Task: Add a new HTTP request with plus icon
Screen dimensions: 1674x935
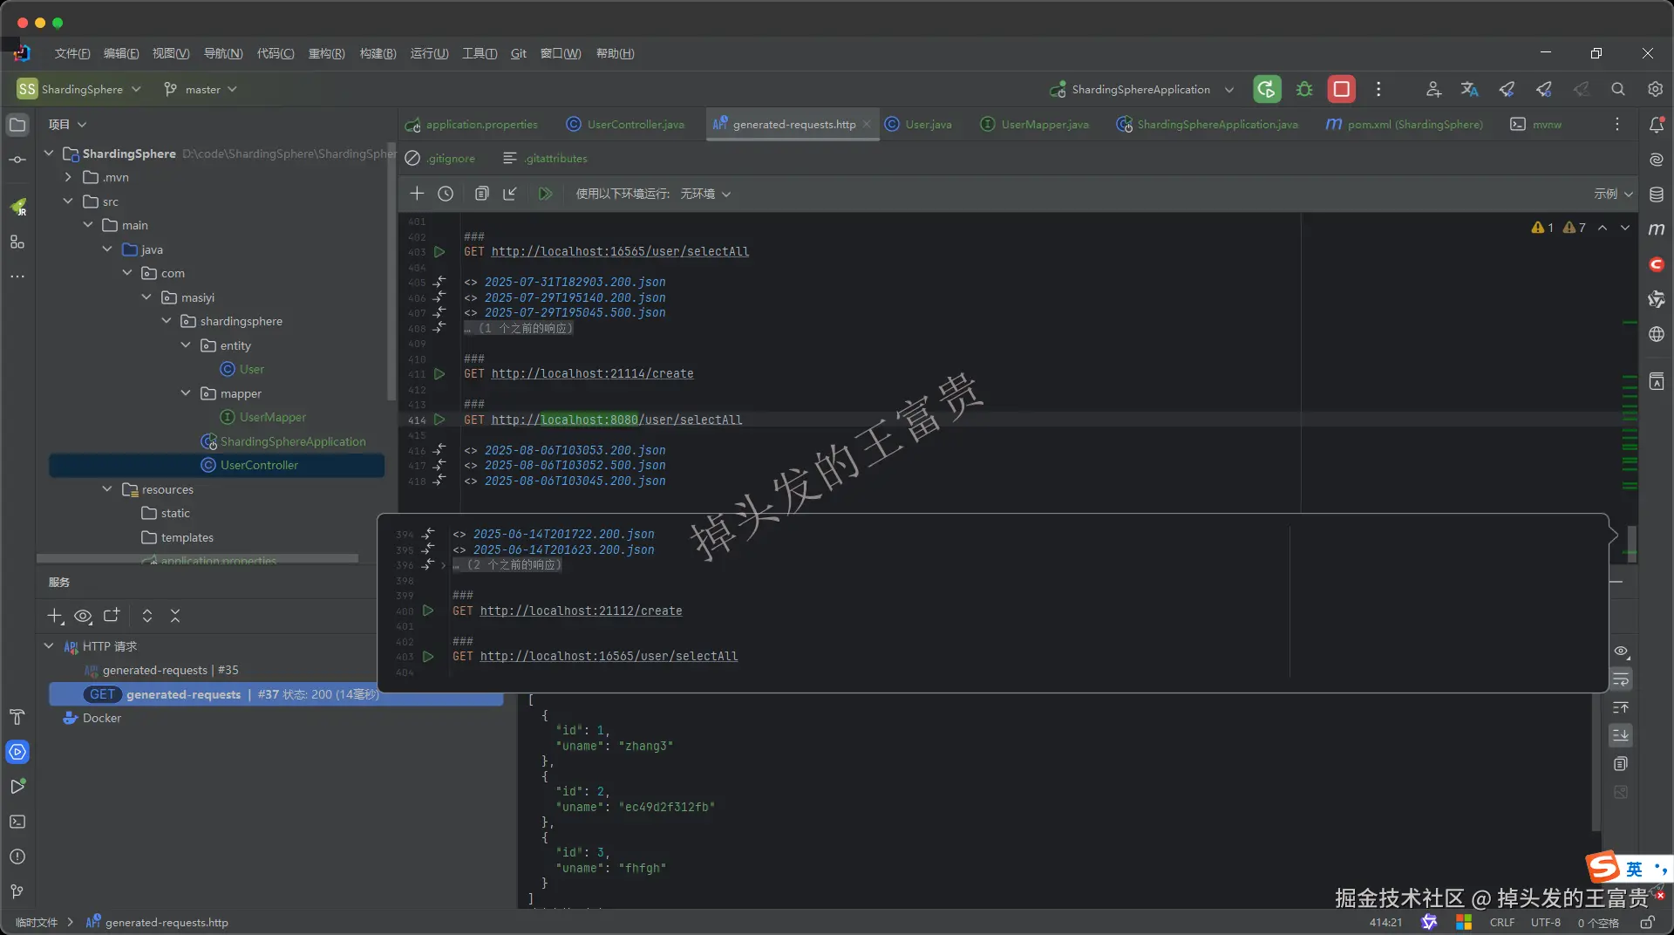Action: coord(417,194)
